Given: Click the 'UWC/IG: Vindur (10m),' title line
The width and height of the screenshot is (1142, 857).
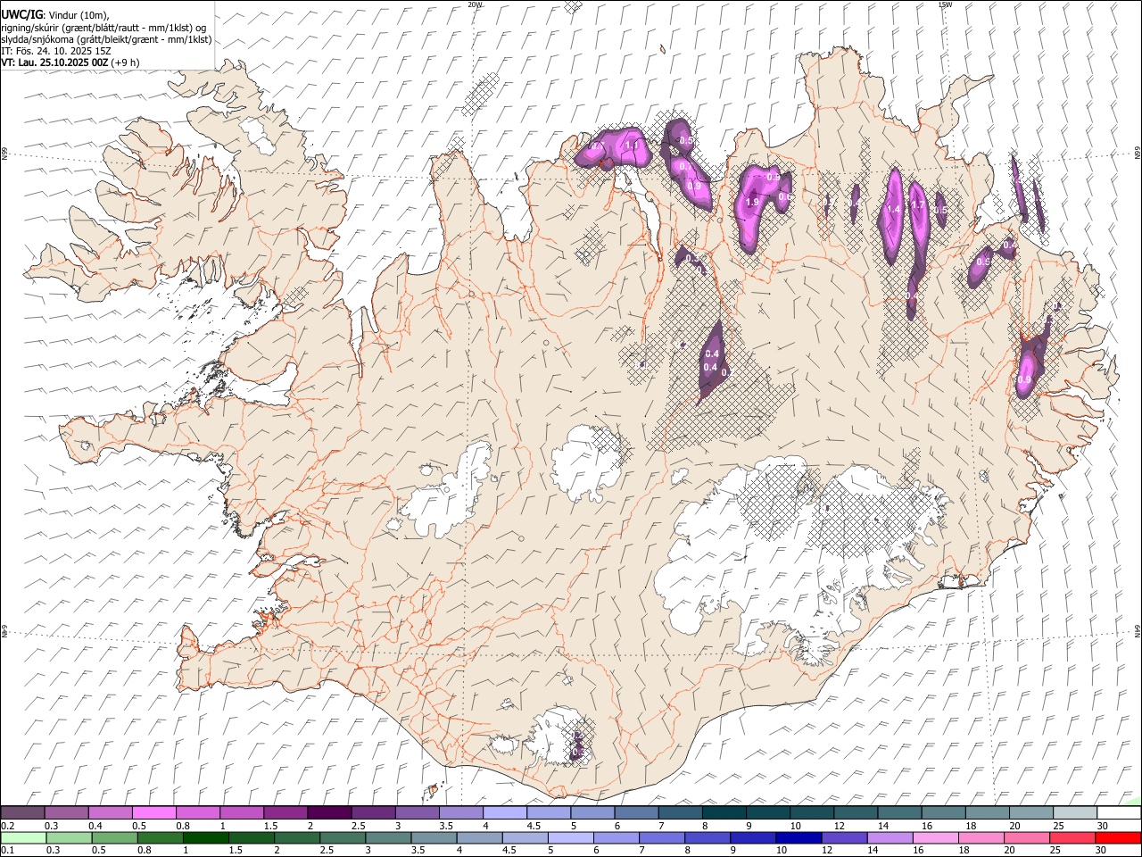Looking at the screenshot, I should point(54,14).
